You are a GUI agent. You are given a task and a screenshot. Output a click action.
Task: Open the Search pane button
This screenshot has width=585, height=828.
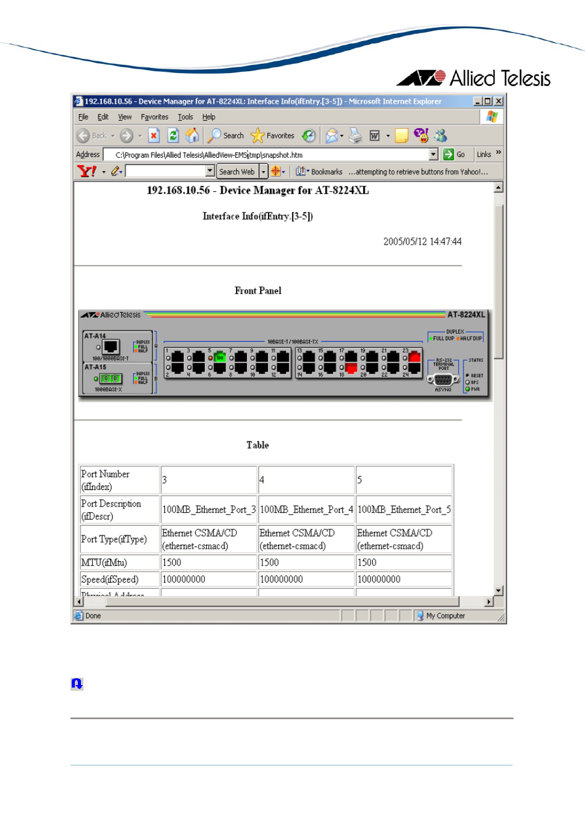pos(226,136)
